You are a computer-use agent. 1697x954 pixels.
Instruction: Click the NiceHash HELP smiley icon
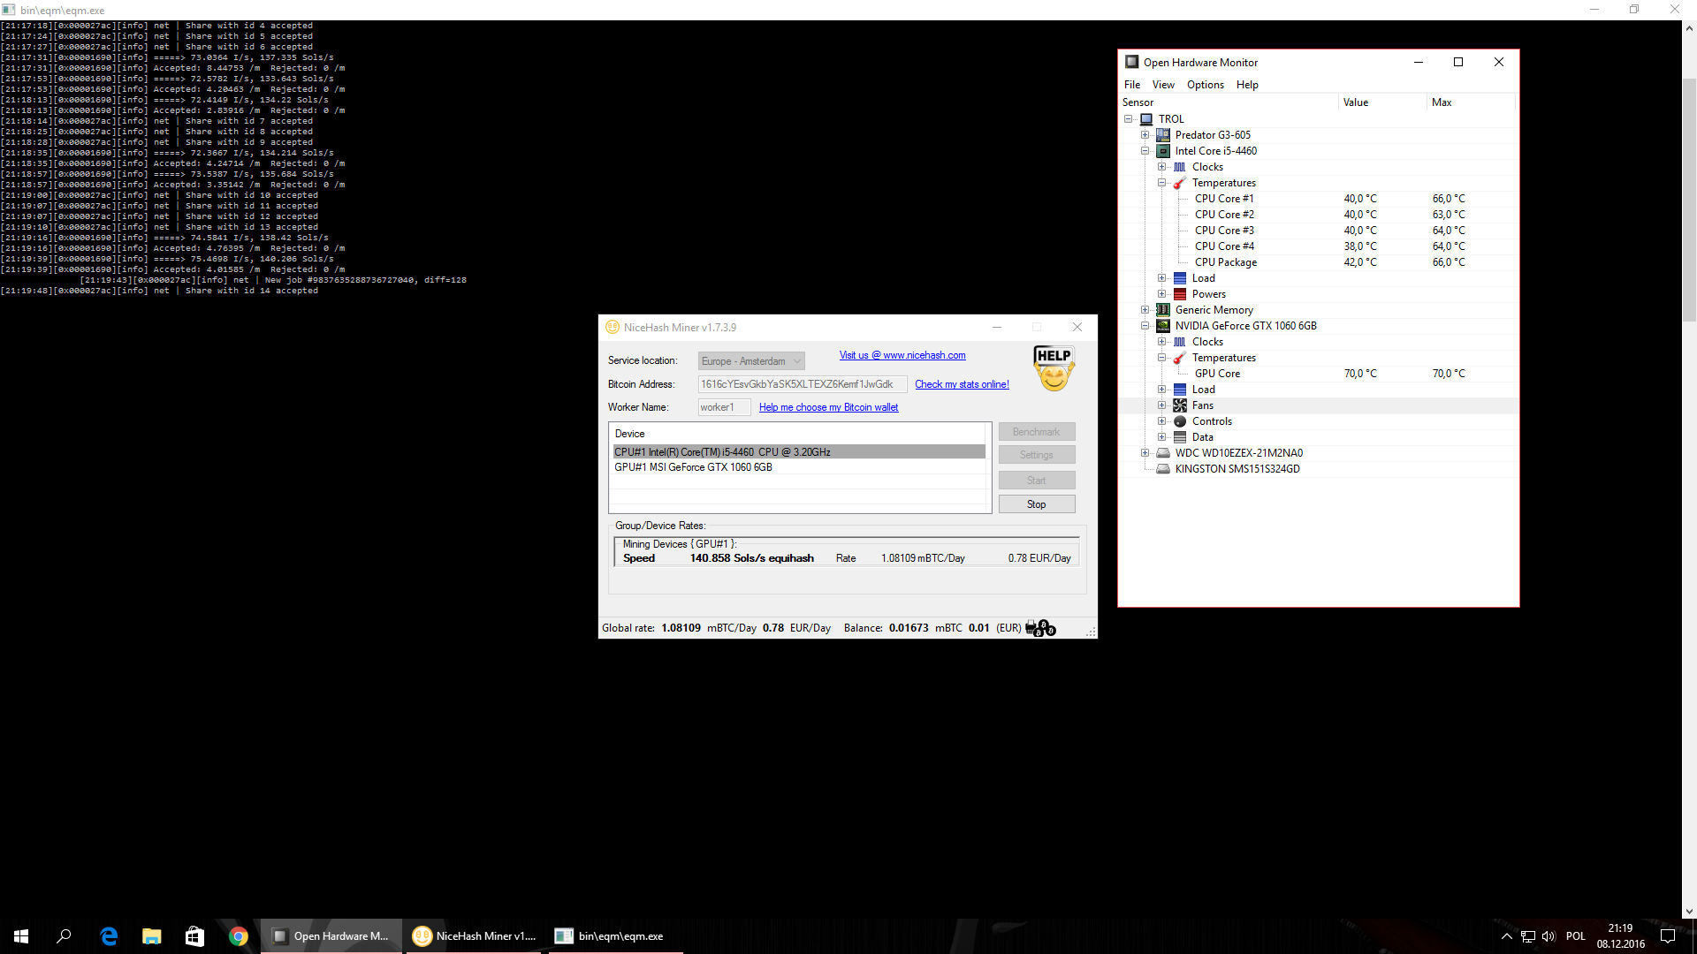(1054, 368)
